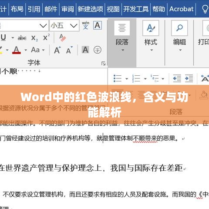Clear all formatting eraser icon
Viewport: 209px width, 209px height.
point(63,38)
